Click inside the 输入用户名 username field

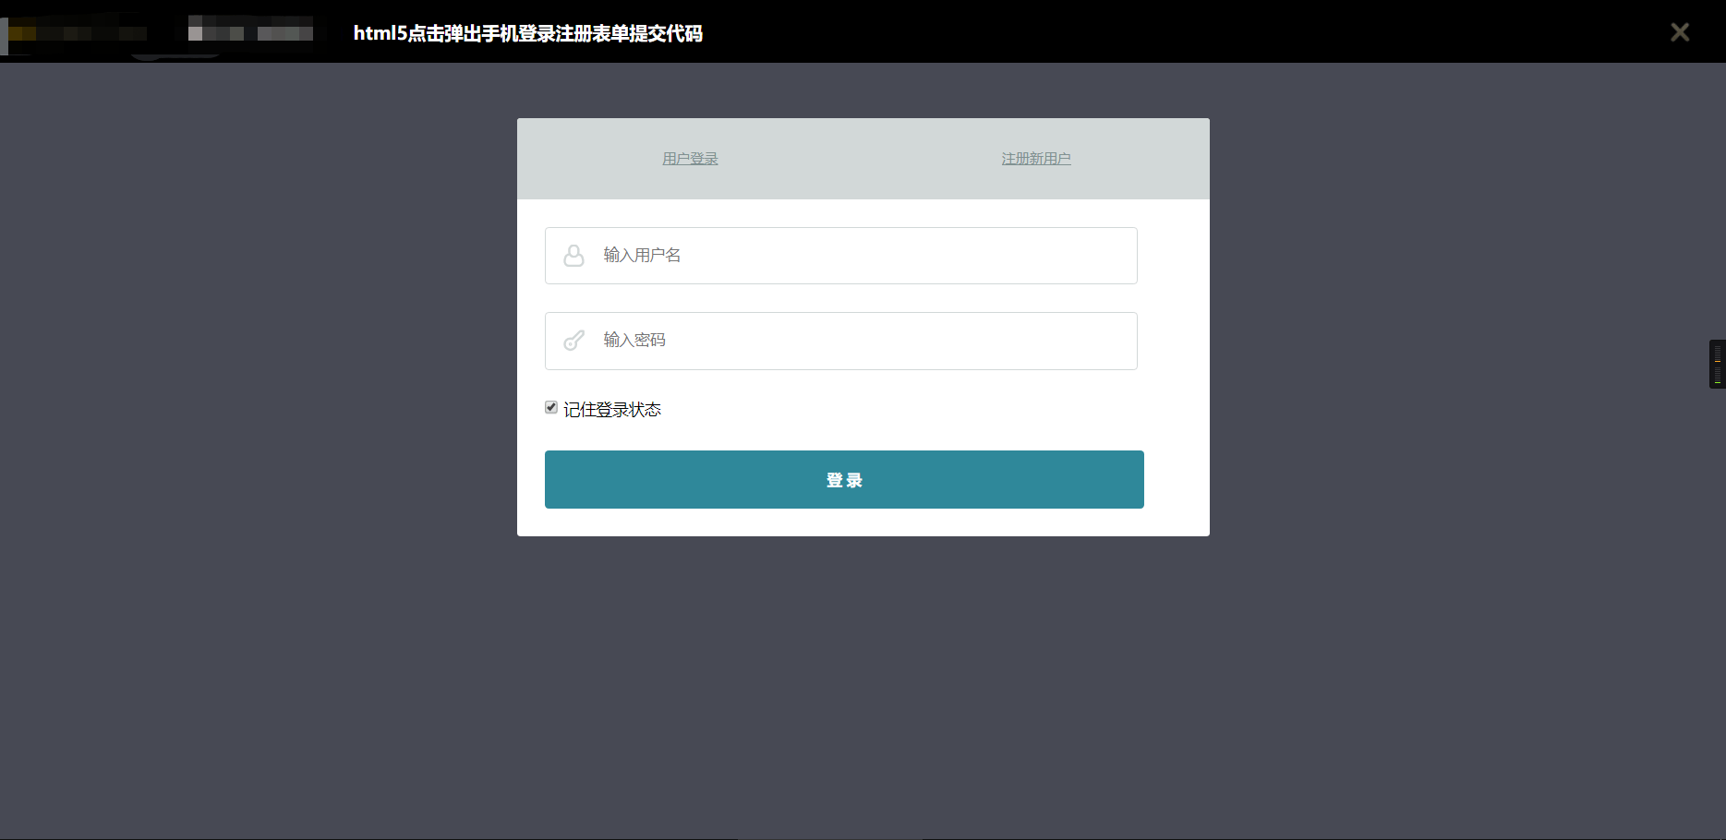pyautogui.click(x=831, y=255)
